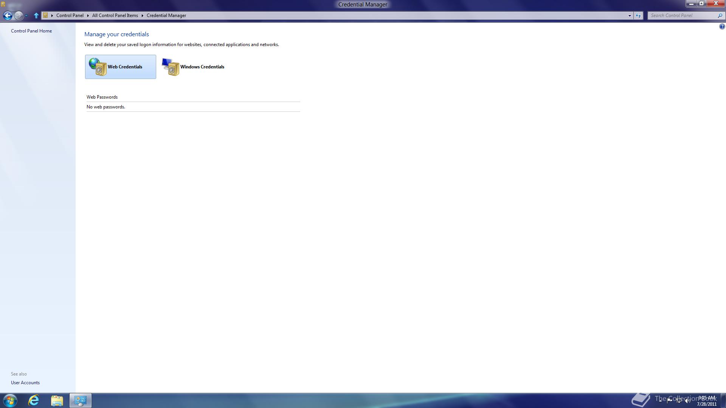This screenshot has width=726, height=408.
Task: Open the recent pages dropdown arrow
Action: point(26,16)
